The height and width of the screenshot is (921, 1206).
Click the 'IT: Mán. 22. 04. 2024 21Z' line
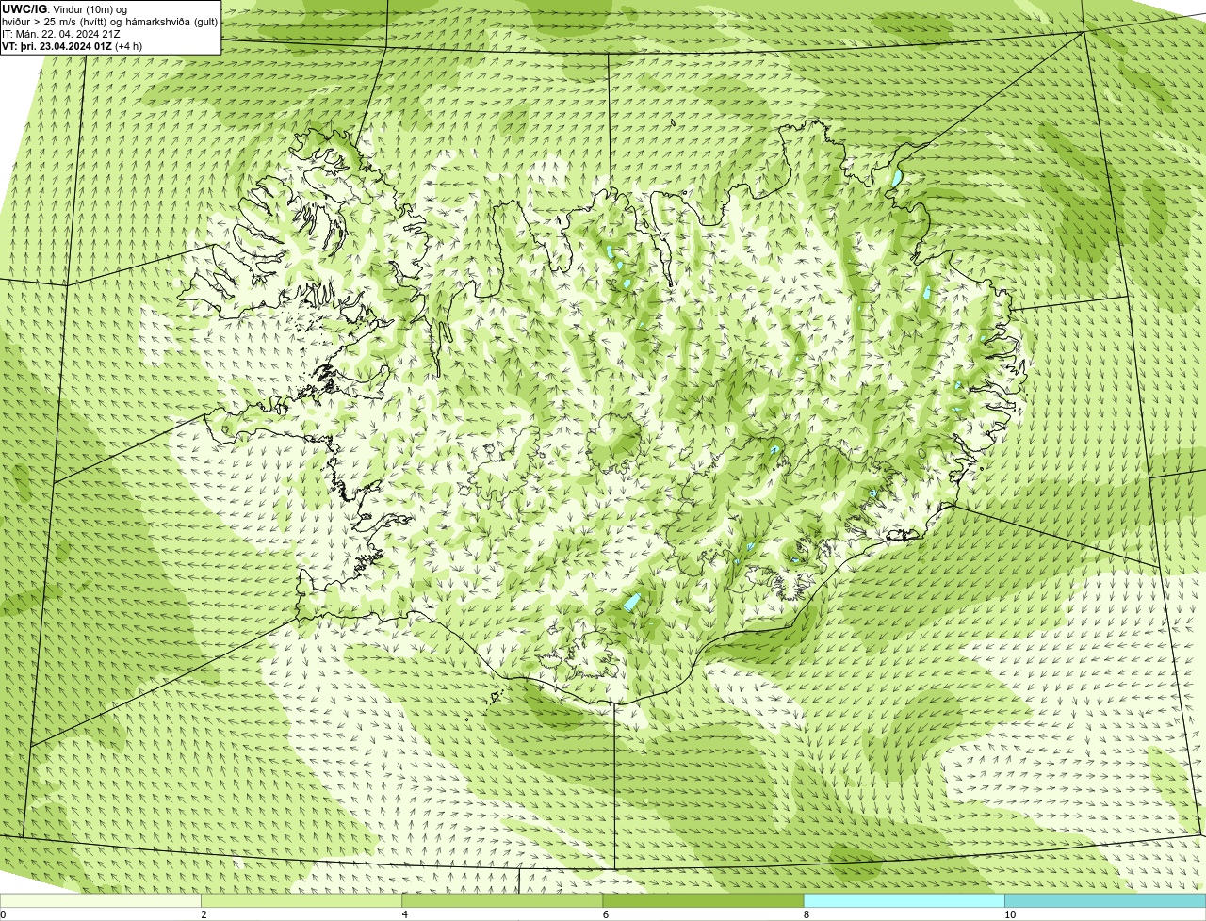click(x=61, y=34)
